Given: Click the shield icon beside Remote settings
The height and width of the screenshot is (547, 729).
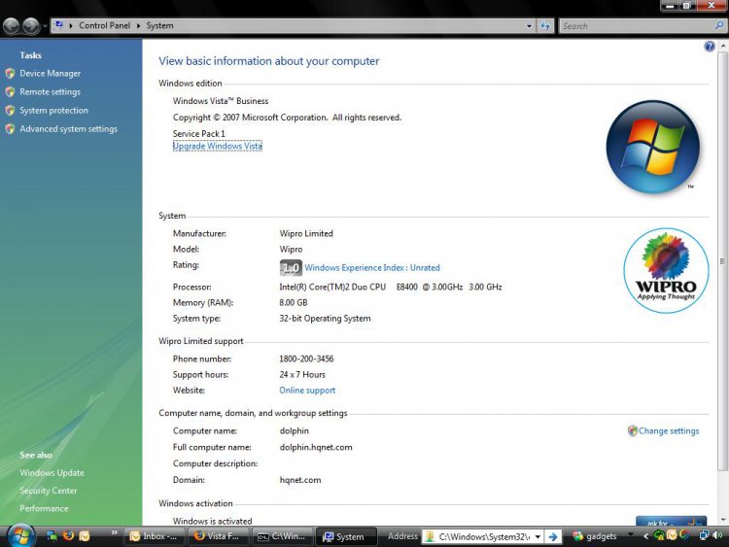Looking at the screenshot, I should pos(10,92).
